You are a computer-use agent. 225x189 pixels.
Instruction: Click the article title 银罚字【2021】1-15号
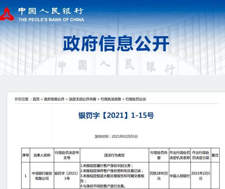pos(116,115)
